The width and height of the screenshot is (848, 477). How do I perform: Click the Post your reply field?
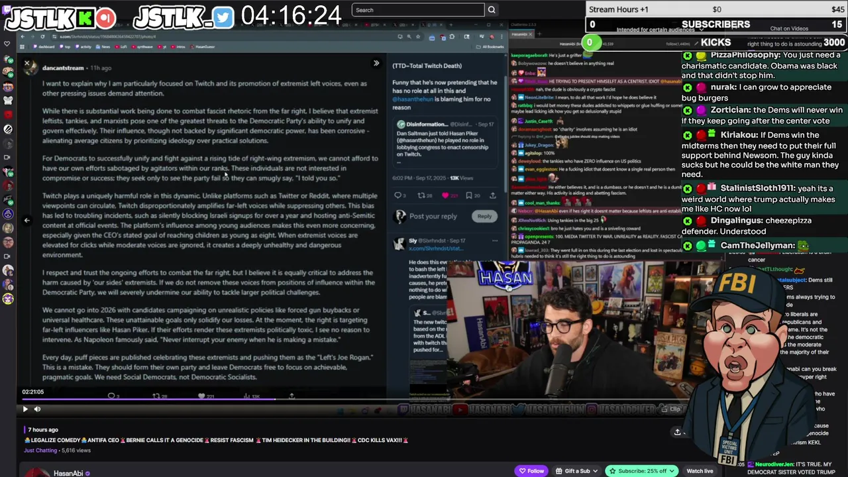[433, 216]
